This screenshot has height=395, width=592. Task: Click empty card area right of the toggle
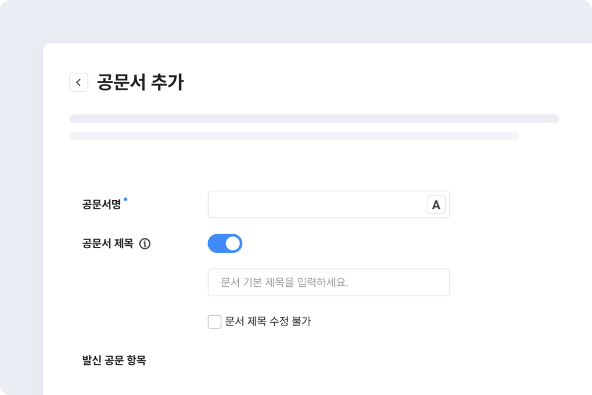(x=405, y=243)
